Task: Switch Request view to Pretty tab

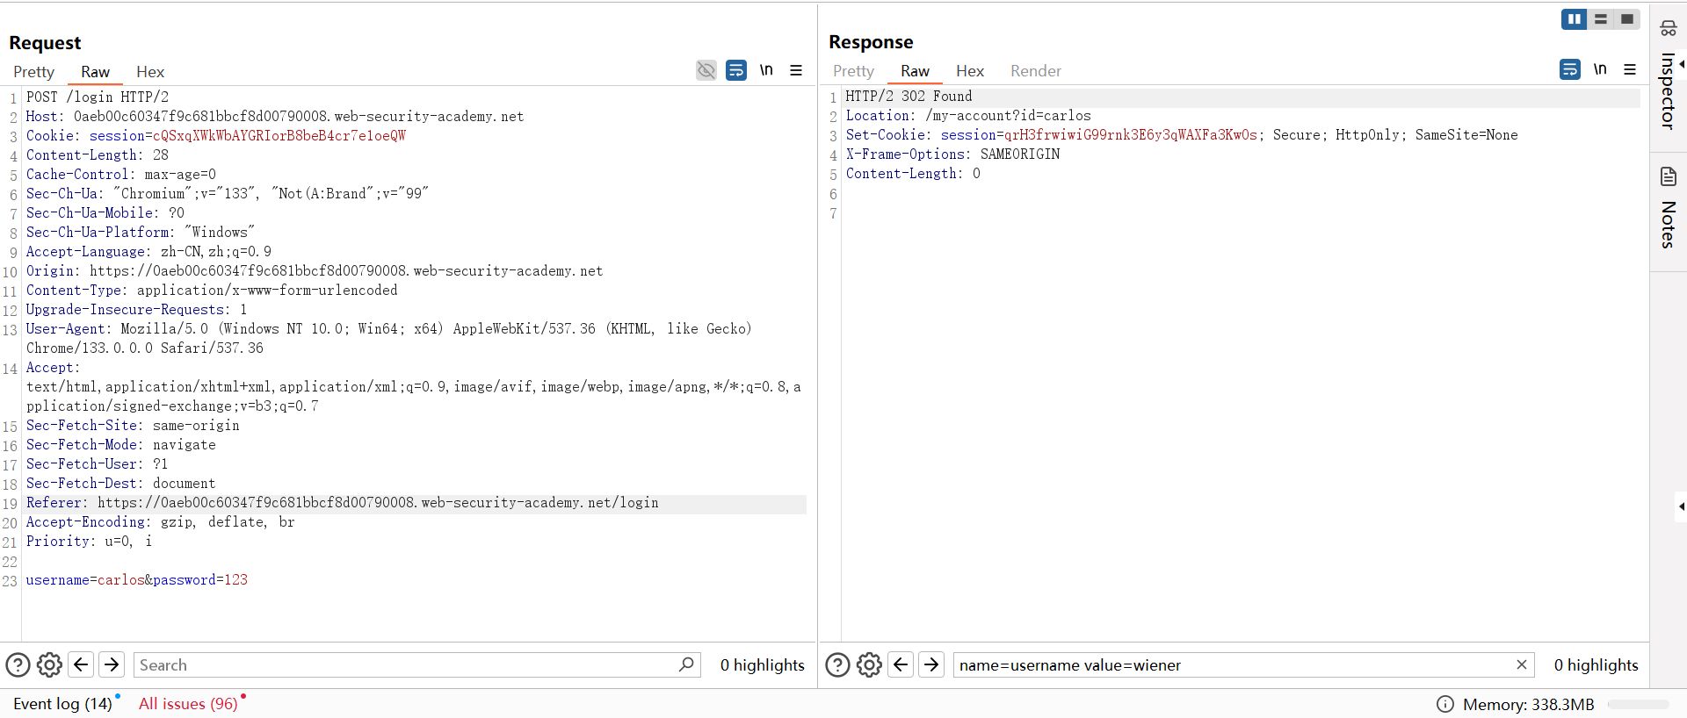Action: coord(33,72)
